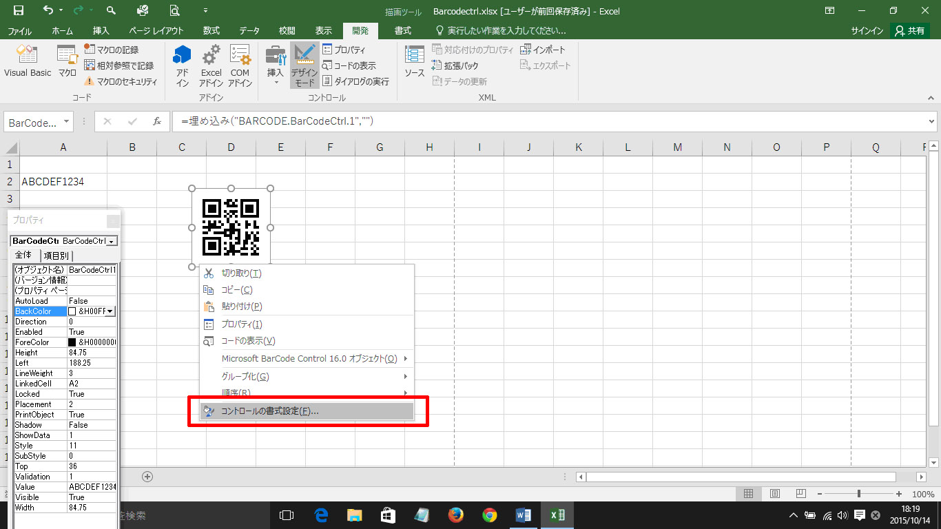Toggle デザインモード (Design Mode)
This screenshot has width=941, height=529.
(x=304, y=65)
